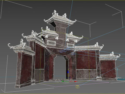Click the red X-axis arrow of gizmo
The width and height of the screenshot is (125, 94).
[x=76, y=81]
